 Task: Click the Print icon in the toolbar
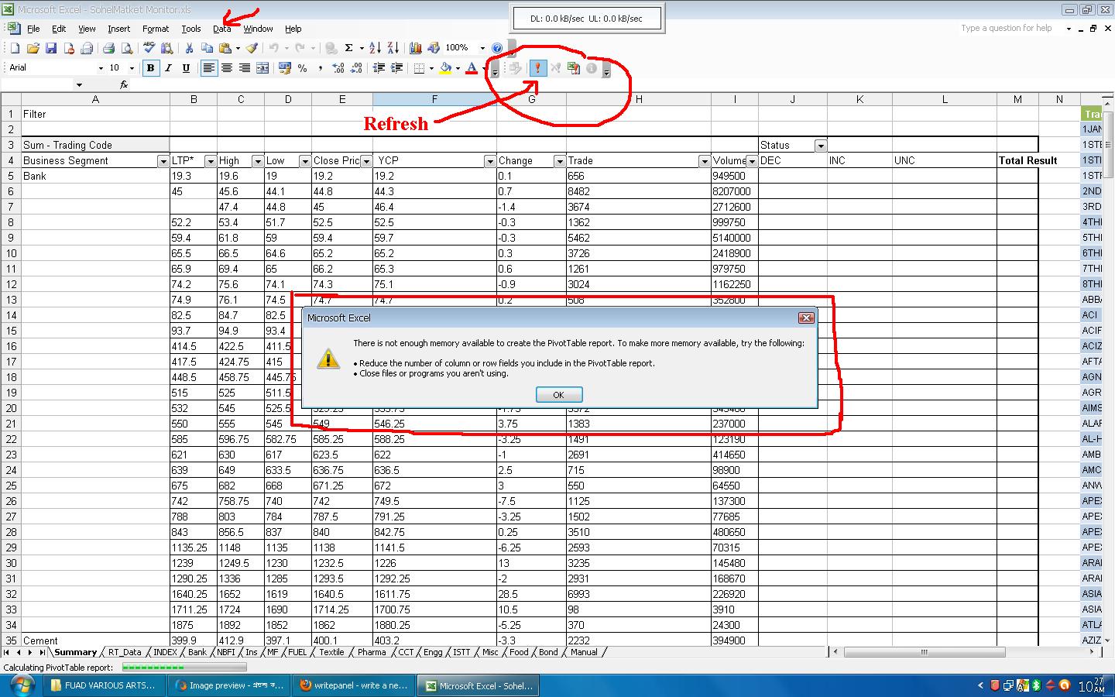click(109, 48)
